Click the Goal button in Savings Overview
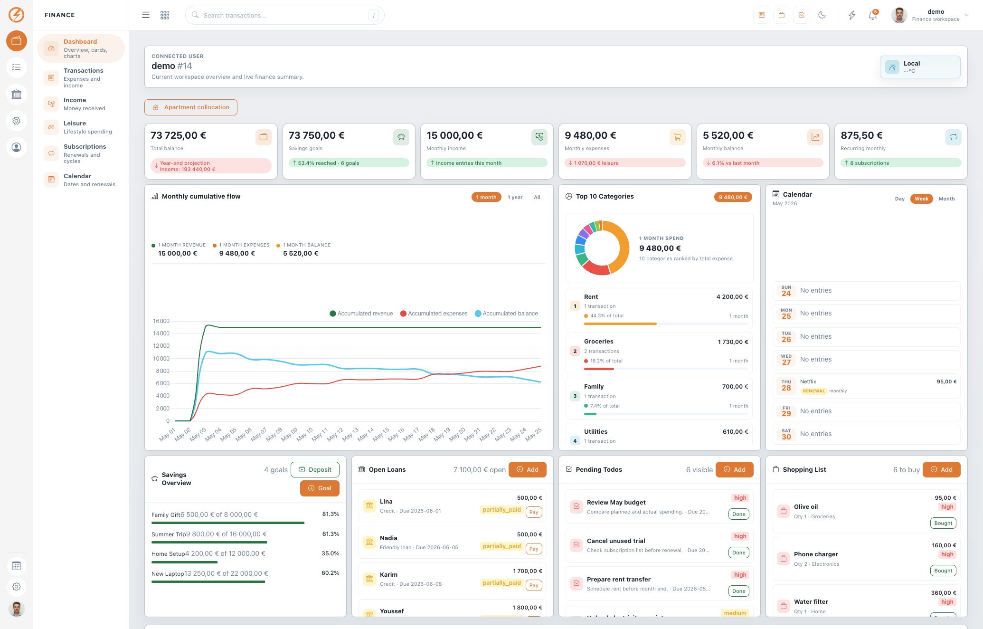 pos(320,488)
